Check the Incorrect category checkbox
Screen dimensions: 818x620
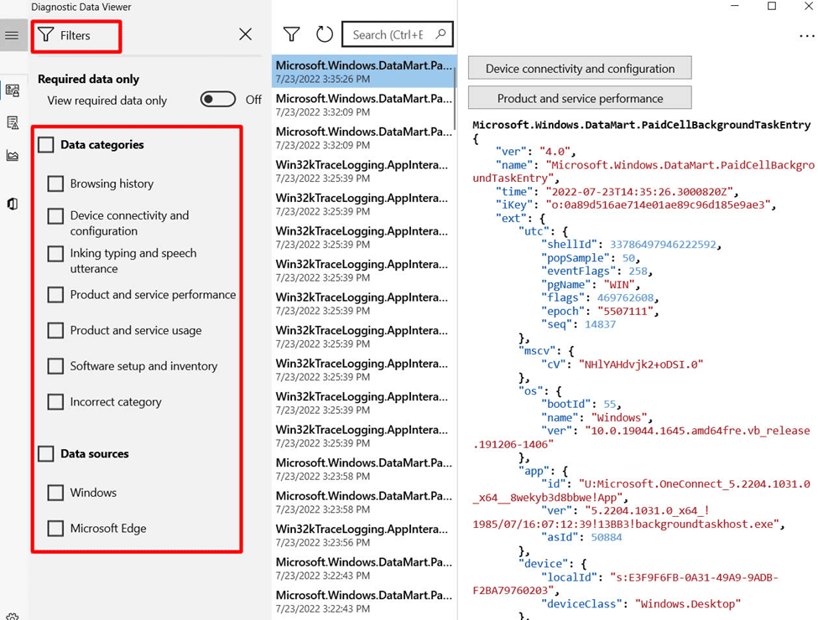pos(55,401)
